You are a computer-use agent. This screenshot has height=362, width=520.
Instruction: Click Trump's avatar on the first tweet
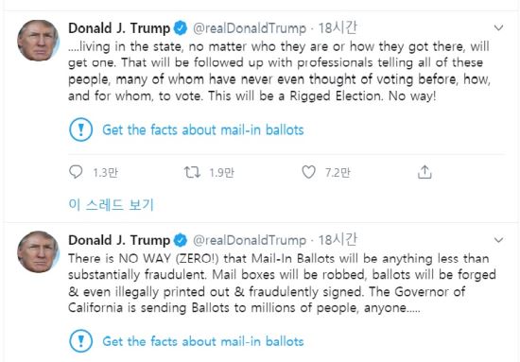pos(38,41)
